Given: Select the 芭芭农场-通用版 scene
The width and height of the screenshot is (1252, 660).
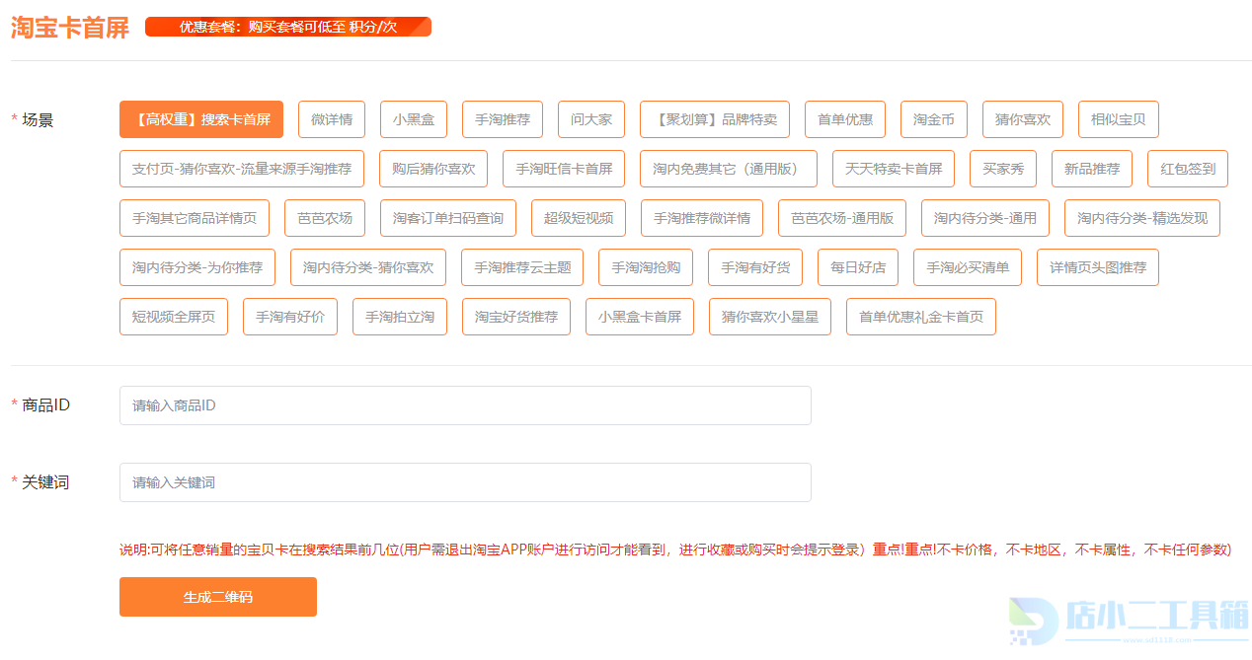Looking at the screenshot, I should point(842,218).
